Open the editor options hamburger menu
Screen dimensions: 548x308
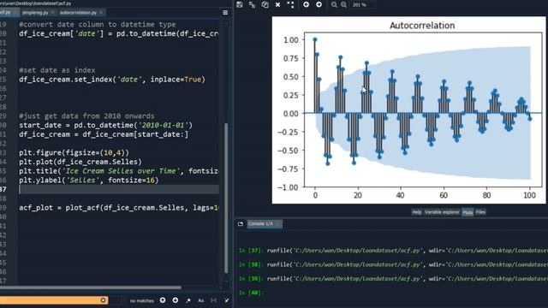tap(225, 13)
